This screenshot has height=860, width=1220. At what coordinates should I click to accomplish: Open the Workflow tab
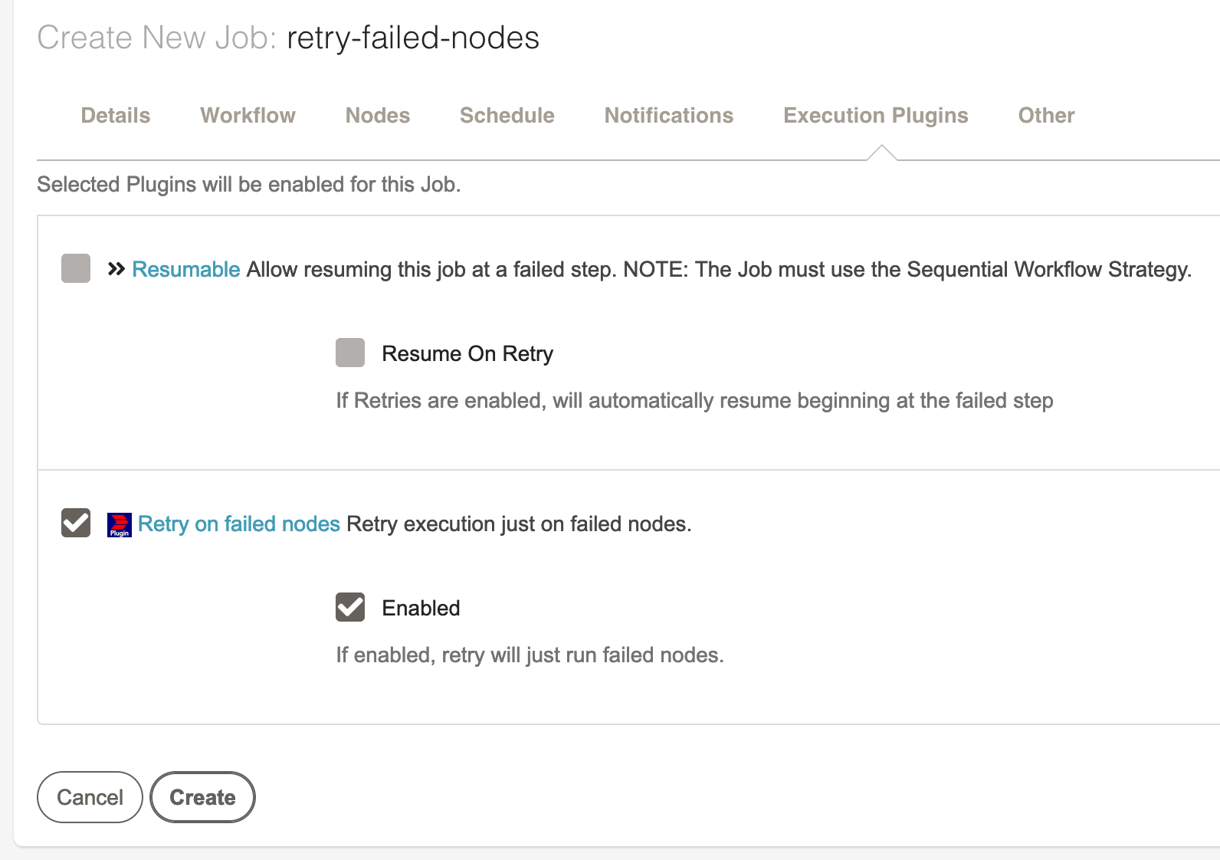click(248, 115)
